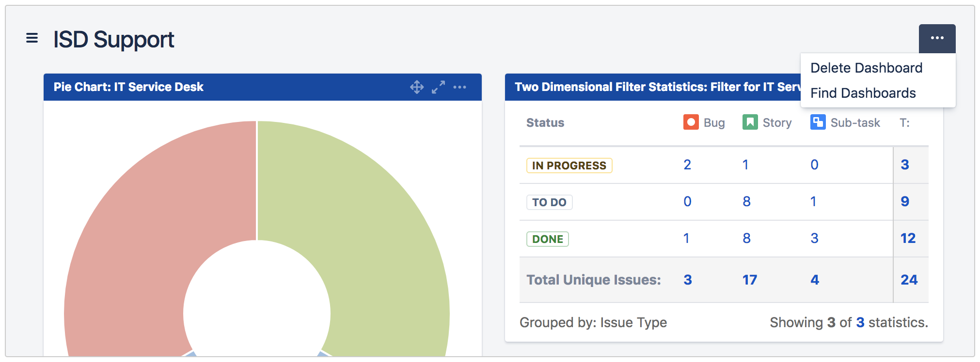
Task: Click the TO DO status badge
Action: pos(549,202)
